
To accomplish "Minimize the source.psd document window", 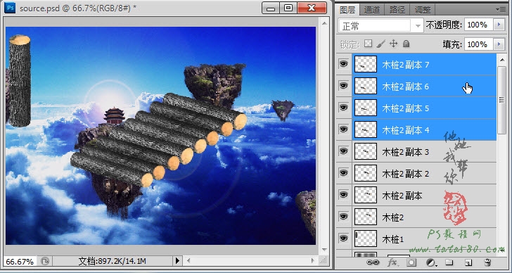I will [271, 8].
